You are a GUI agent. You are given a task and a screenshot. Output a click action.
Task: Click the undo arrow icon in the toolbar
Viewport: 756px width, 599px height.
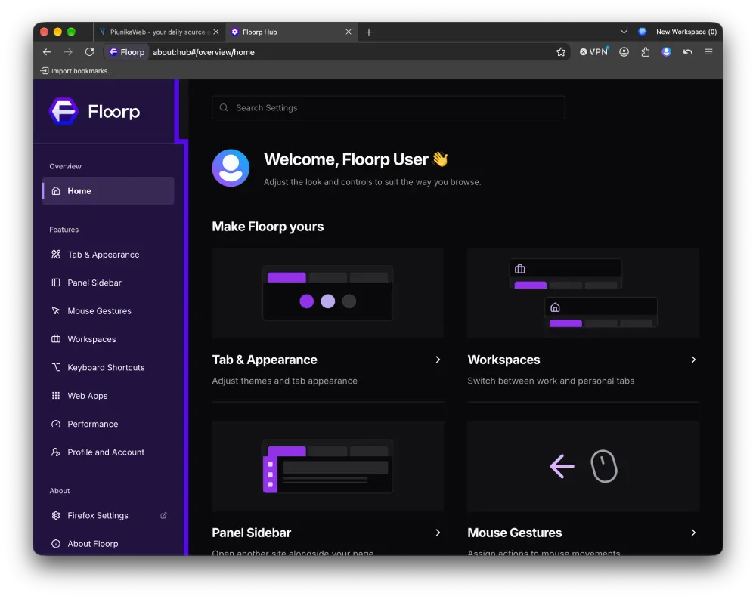687,52
